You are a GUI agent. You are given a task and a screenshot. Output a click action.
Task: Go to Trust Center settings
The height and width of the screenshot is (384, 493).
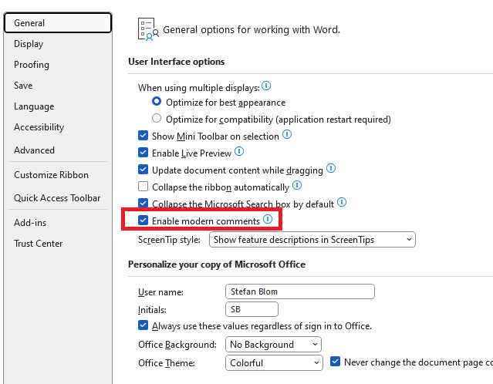point(38,244)
